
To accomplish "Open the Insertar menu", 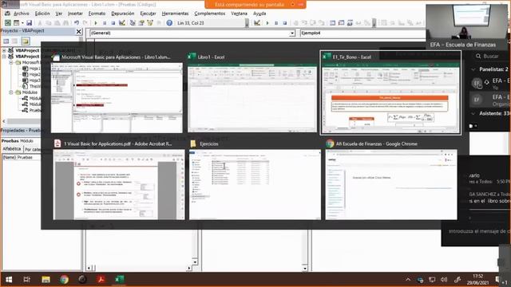I will pyautogui.click(x=75, y=14).
